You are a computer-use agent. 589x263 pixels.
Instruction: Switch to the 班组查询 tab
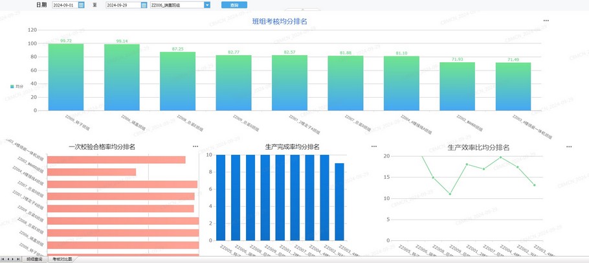[x=34, y=259]
